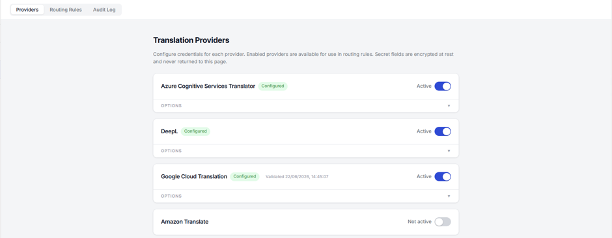The width and height of the screenshot is (612, 238).
Task: Click the DeepL card's OPTIONS label
Action: [171, 151]
